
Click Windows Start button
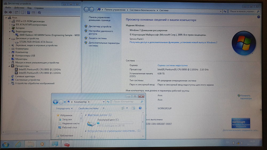point(6,145)
